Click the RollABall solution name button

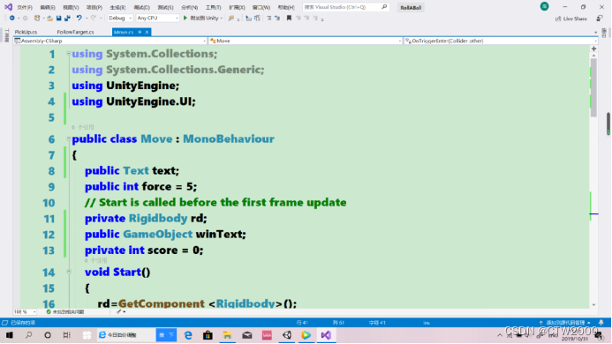click(x=411, y=7)
